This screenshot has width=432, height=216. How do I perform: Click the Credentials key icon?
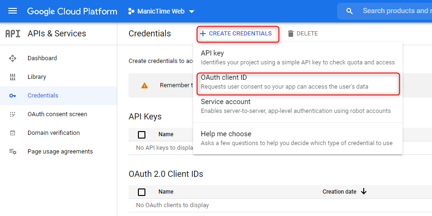13,96
